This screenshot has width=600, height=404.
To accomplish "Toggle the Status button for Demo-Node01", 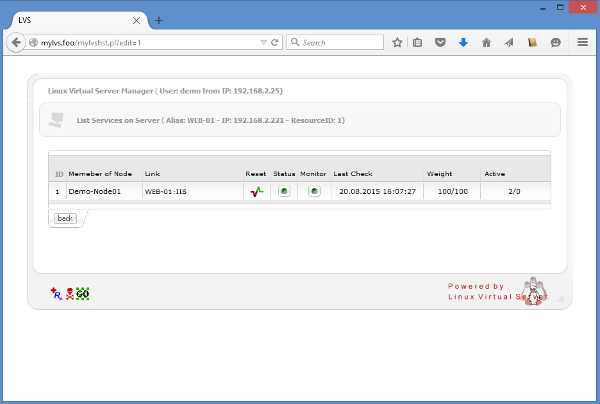I will (284, 191).
